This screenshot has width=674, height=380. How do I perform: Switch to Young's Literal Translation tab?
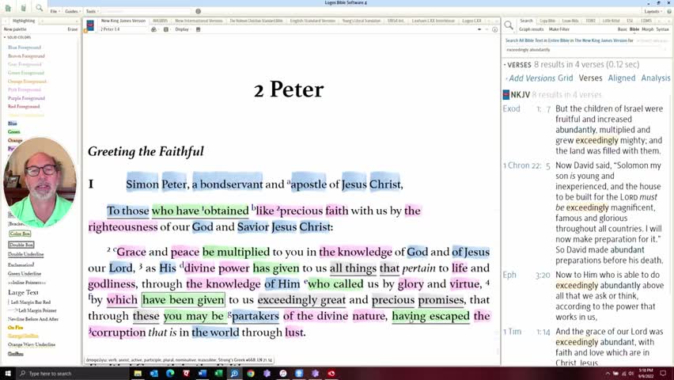tap(361, 21)
